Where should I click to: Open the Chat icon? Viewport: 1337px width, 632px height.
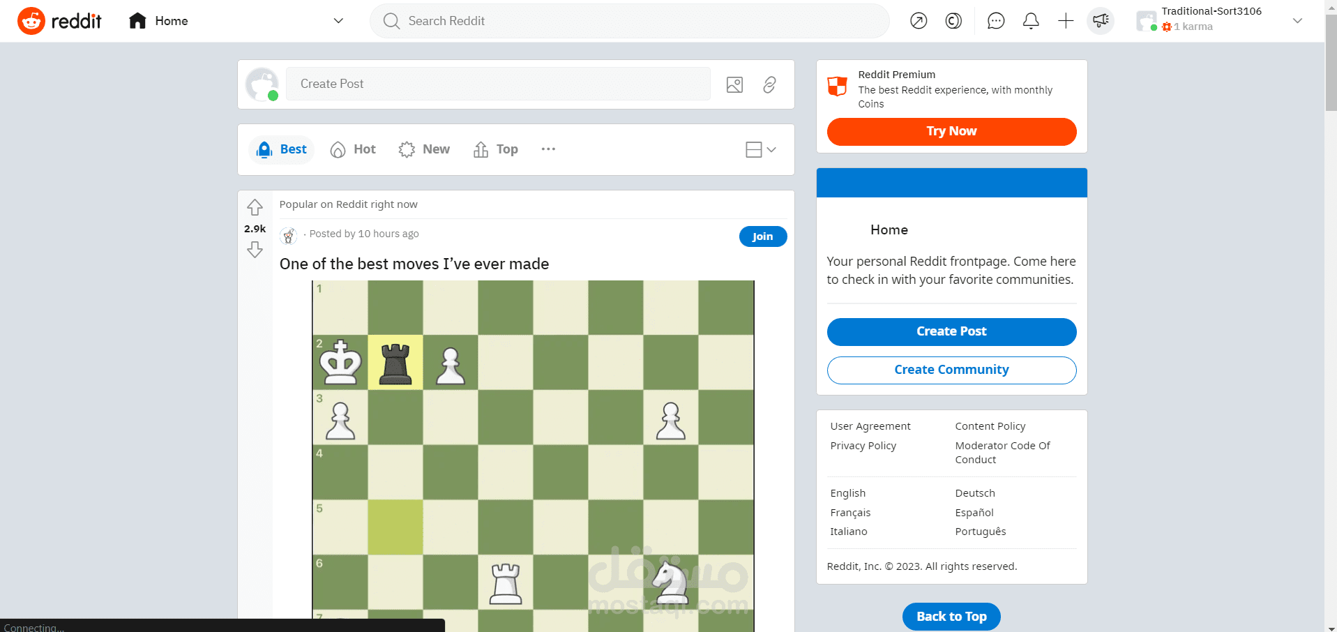click(x=996, y=21)
